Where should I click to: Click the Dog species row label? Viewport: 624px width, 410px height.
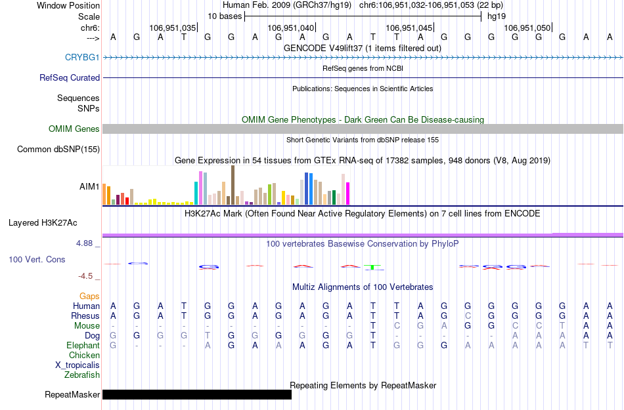[92, 336]
